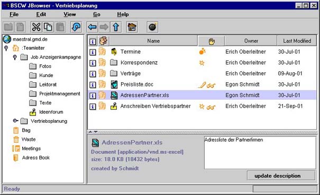Select the Lektorat folder in tree
This screenshot has width=320, height=195.
pyautogui.click(x=48, y=85)
